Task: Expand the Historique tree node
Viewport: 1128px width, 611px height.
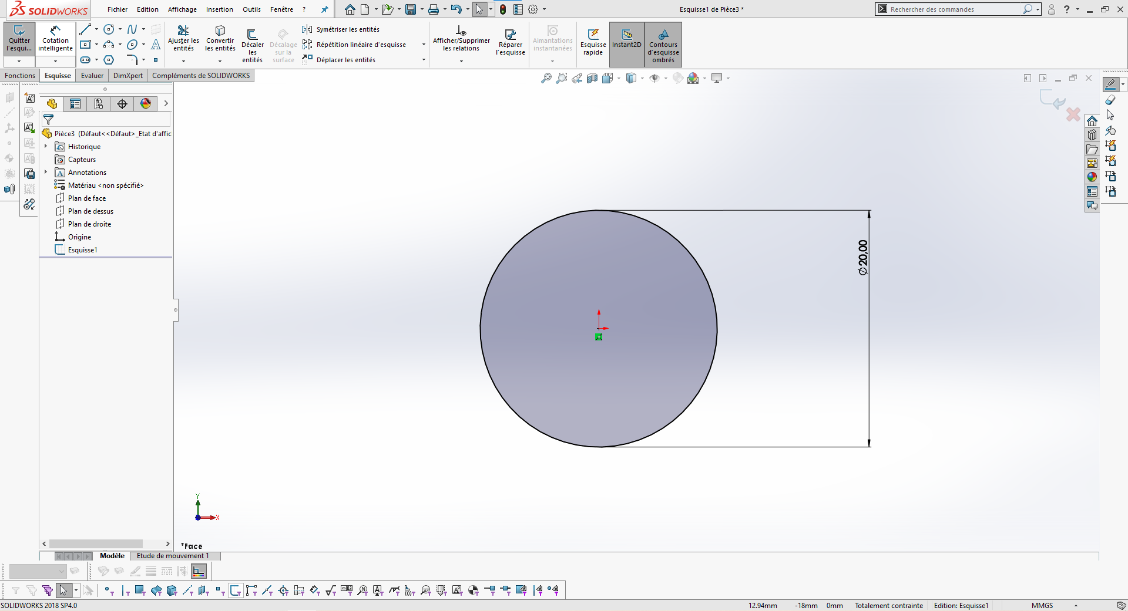Action: [x=46, y=147]
